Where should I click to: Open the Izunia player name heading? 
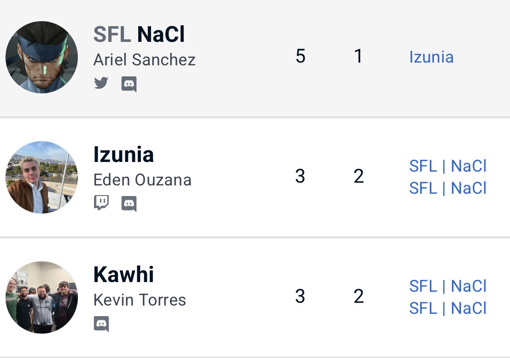123,154
